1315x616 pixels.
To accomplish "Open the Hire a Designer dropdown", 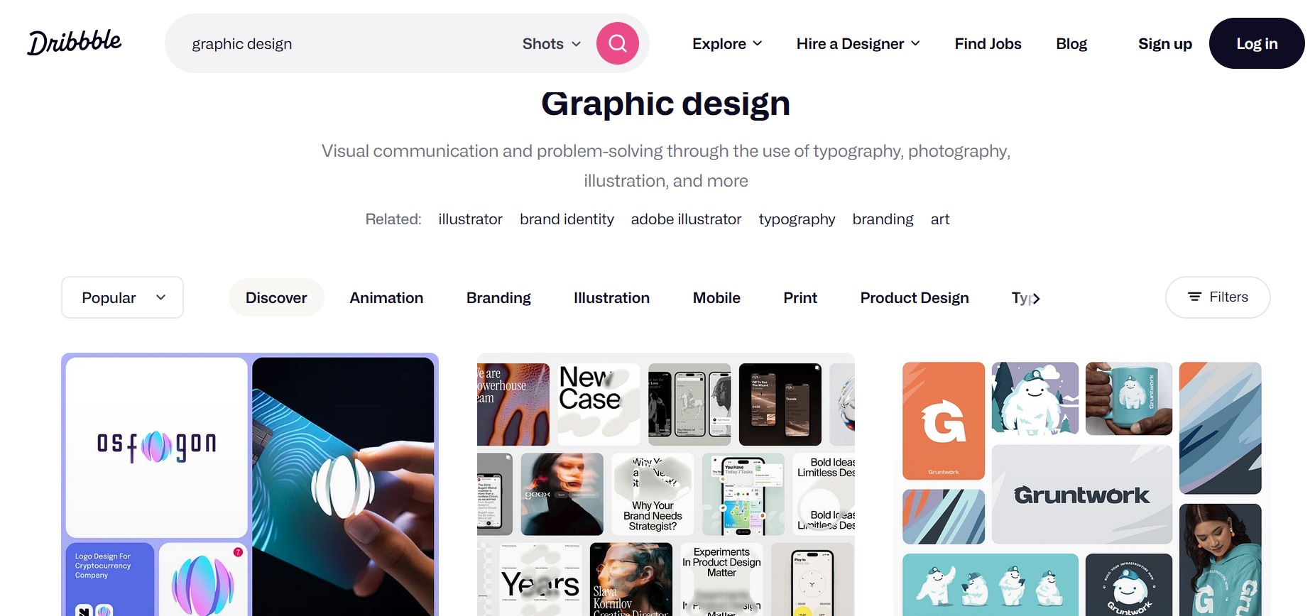I will click(858, 44).
